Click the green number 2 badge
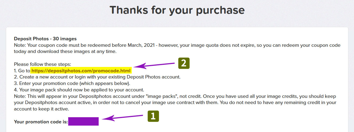The height and width of the screenshot is (132, 354). [183, 63]
